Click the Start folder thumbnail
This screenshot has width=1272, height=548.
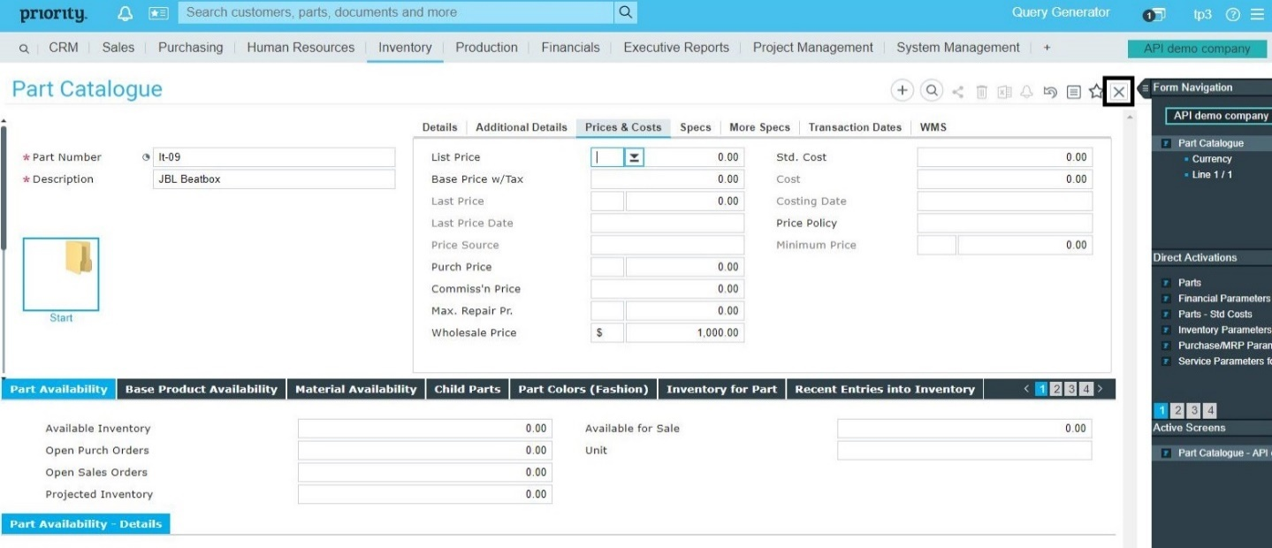(x=61, y=274)
